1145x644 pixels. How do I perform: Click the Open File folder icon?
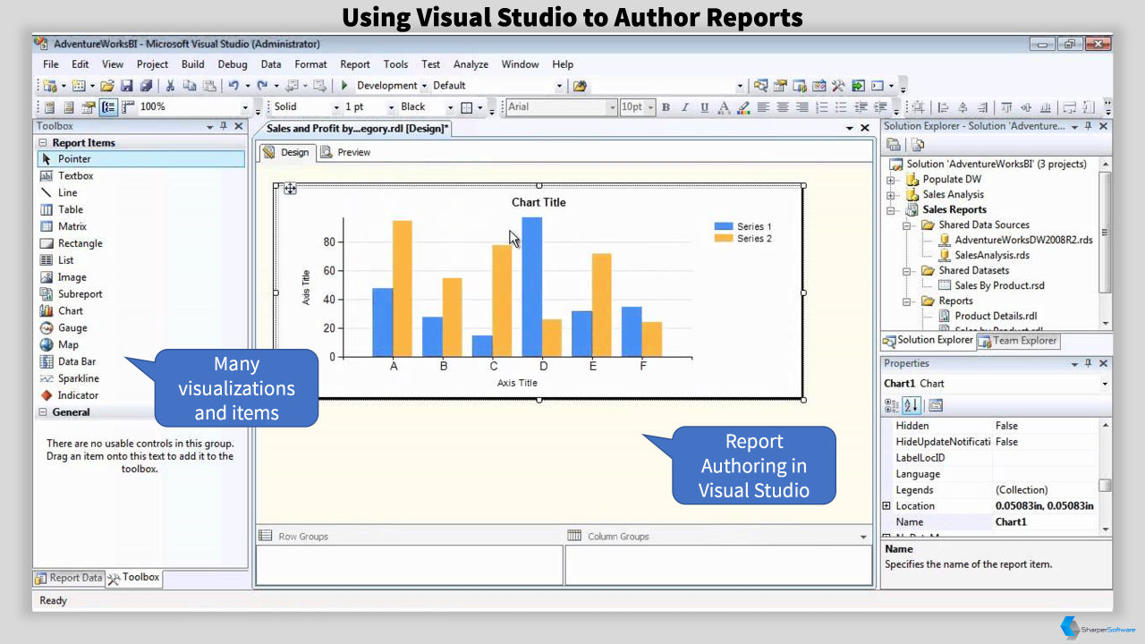pyautogui.click(x=107, y=86)
